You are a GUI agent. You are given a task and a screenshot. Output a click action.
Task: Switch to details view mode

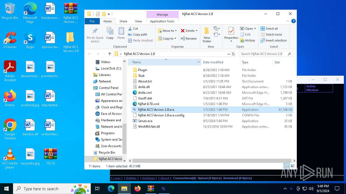point(287,166)
